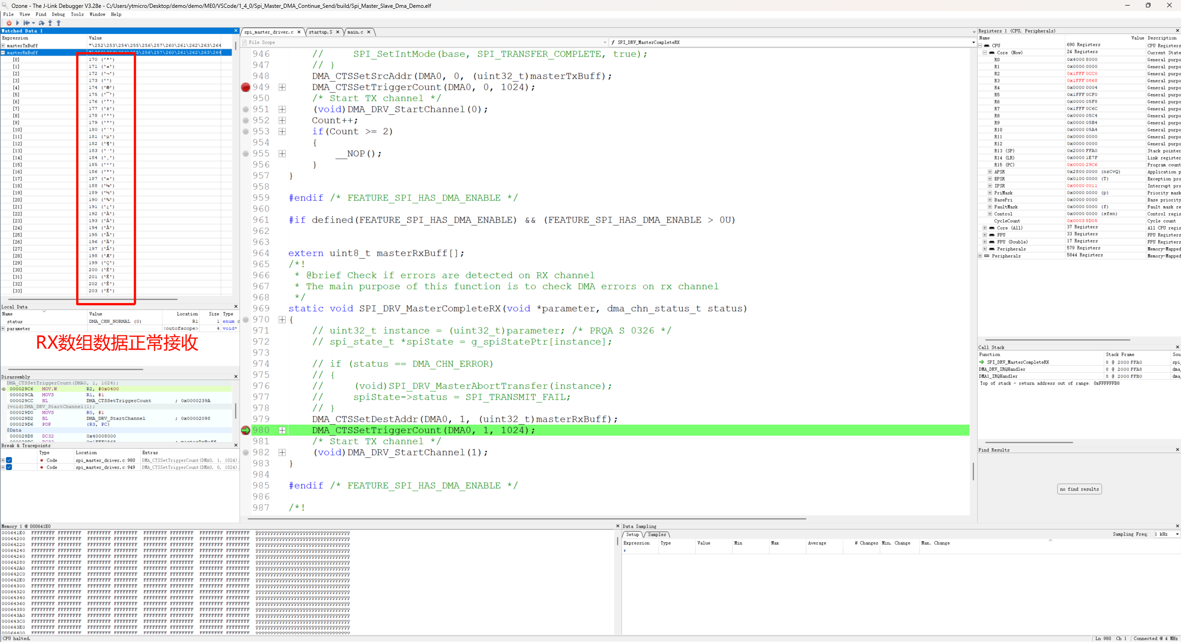Open the View menu
The height and width of the screenshot is (642, 1181).
point(25,14)
